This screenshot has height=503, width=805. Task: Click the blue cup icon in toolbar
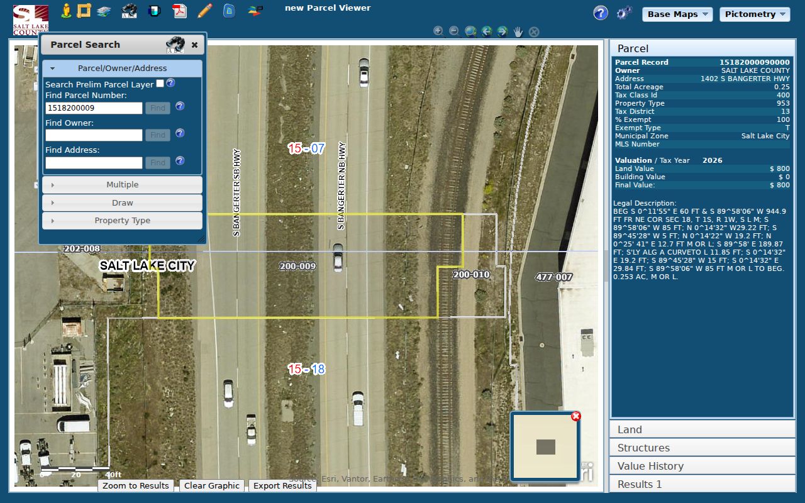click(154, 11)
